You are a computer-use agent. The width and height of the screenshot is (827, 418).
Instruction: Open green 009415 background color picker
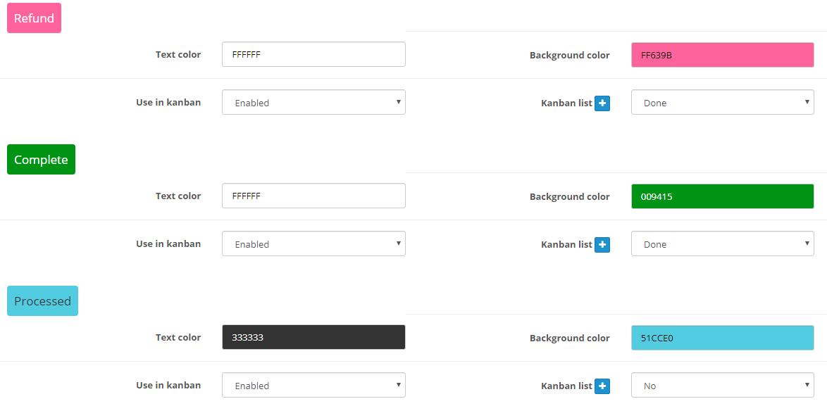tap(722, 196)
